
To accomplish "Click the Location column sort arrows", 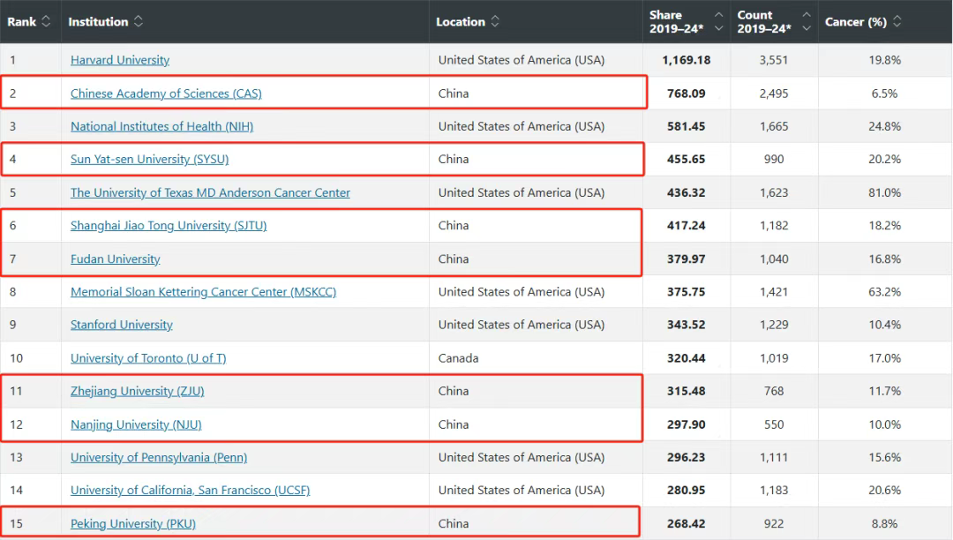I will (x=495, y=21).
